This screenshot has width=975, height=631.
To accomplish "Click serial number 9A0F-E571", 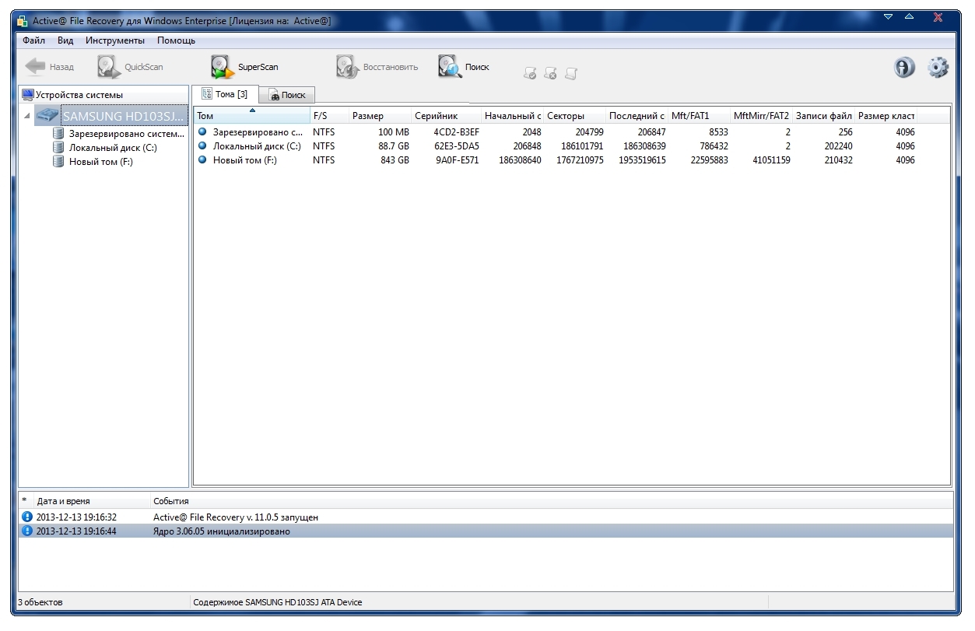I will click(x=457, y=160).
